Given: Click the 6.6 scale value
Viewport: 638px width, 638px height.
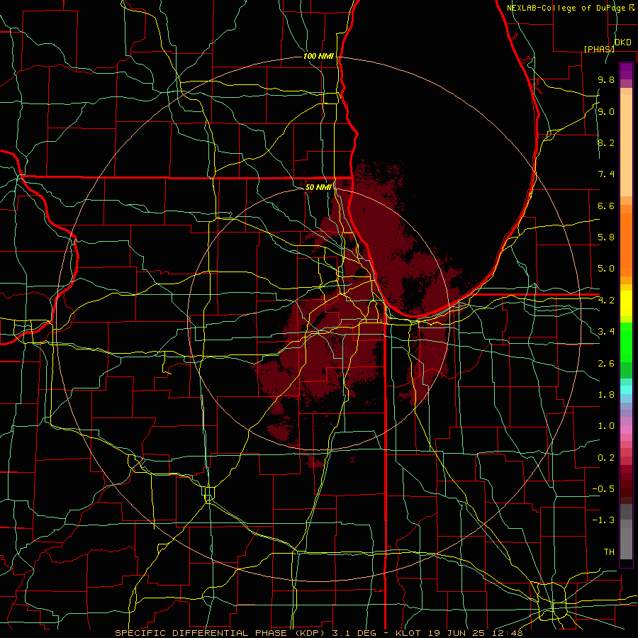Looking at the screenshot, I should 606,206.
